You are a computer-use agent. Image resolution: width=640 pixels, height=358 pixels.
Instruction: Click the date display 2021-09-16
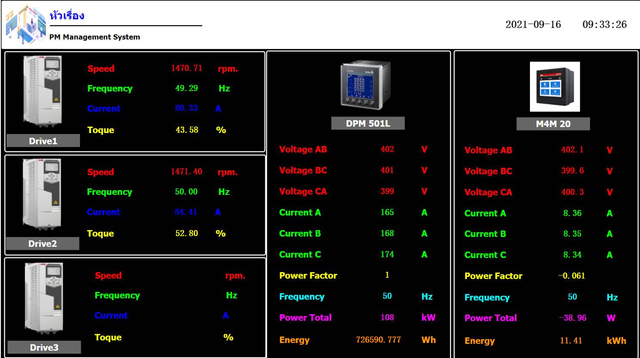tap(533, 24)
